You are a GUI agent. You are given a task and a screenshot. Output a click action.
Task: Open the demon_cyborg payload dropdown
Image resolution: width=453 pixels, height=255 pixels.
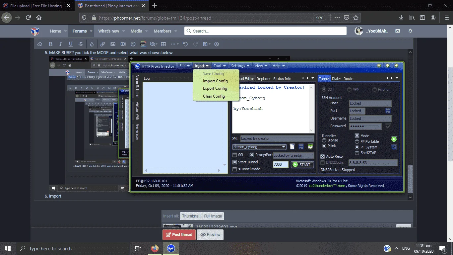click(259, 147)
